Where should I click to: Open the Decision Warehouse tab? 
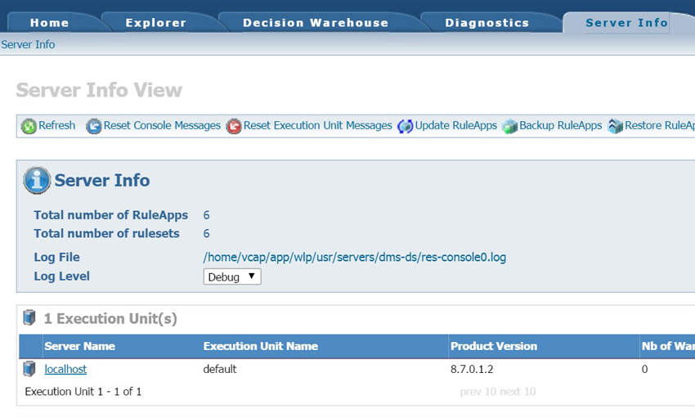316,23
